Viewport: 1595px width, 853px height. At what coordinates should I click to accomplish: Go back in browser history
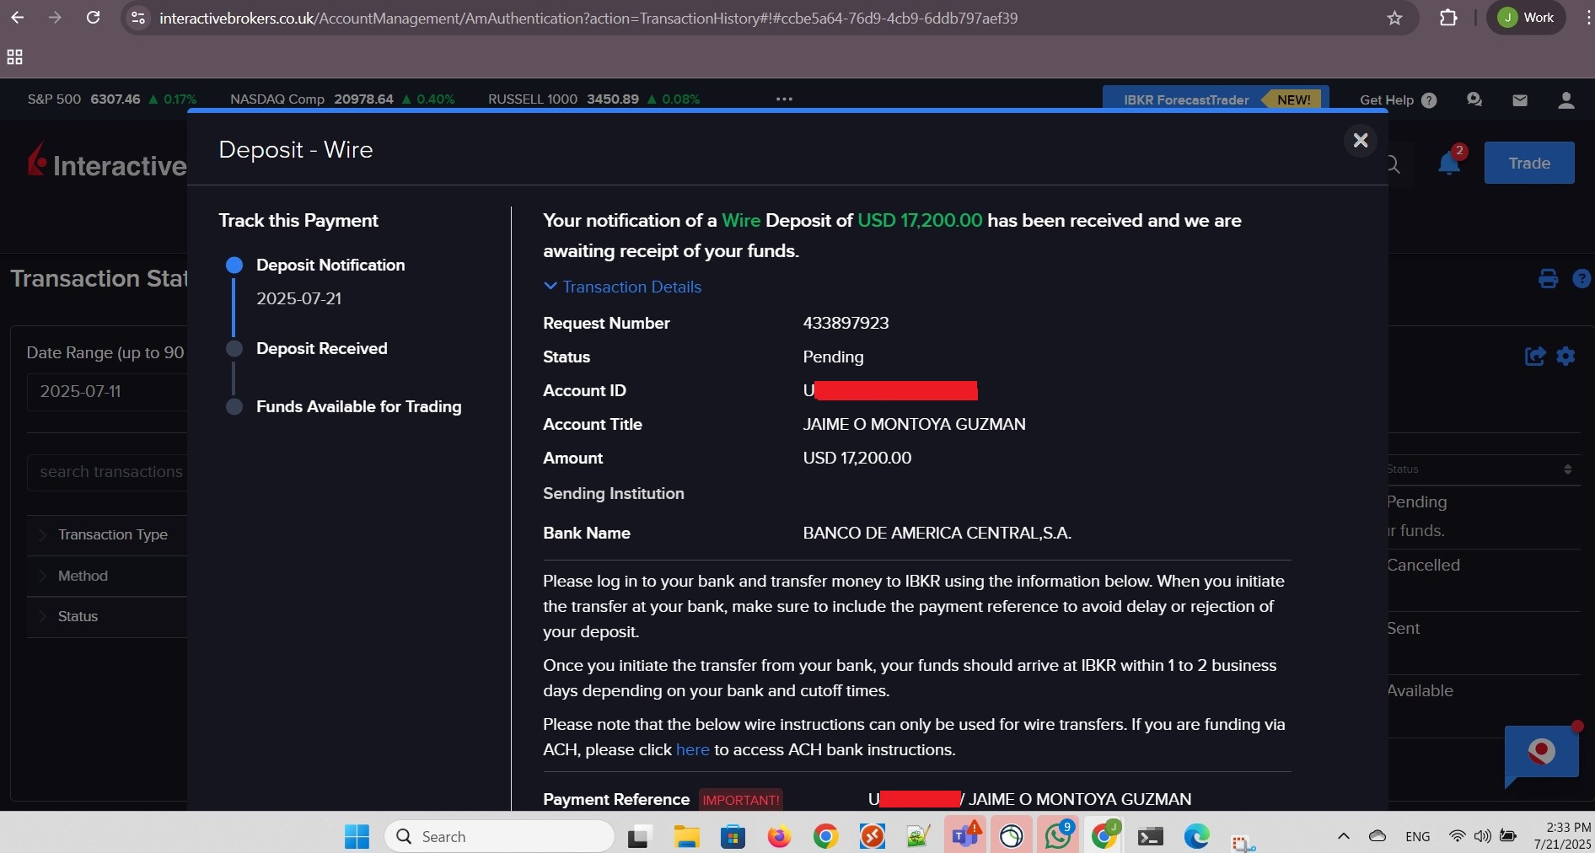(17, 18)
